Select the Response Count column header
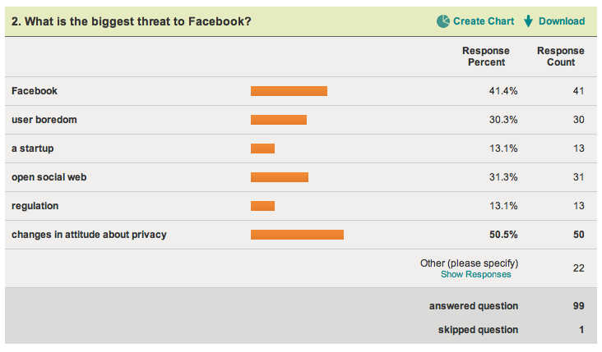Image resolution: width=602 pixels, height=352 pixels. point(560,57)
